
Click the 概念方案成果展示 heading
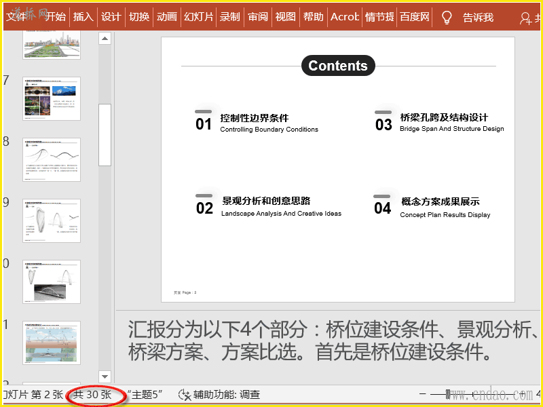coord(440,201)
